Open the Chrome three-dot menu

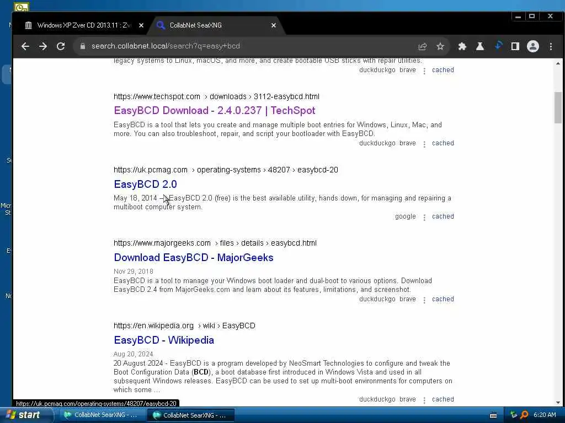(551, 46)
